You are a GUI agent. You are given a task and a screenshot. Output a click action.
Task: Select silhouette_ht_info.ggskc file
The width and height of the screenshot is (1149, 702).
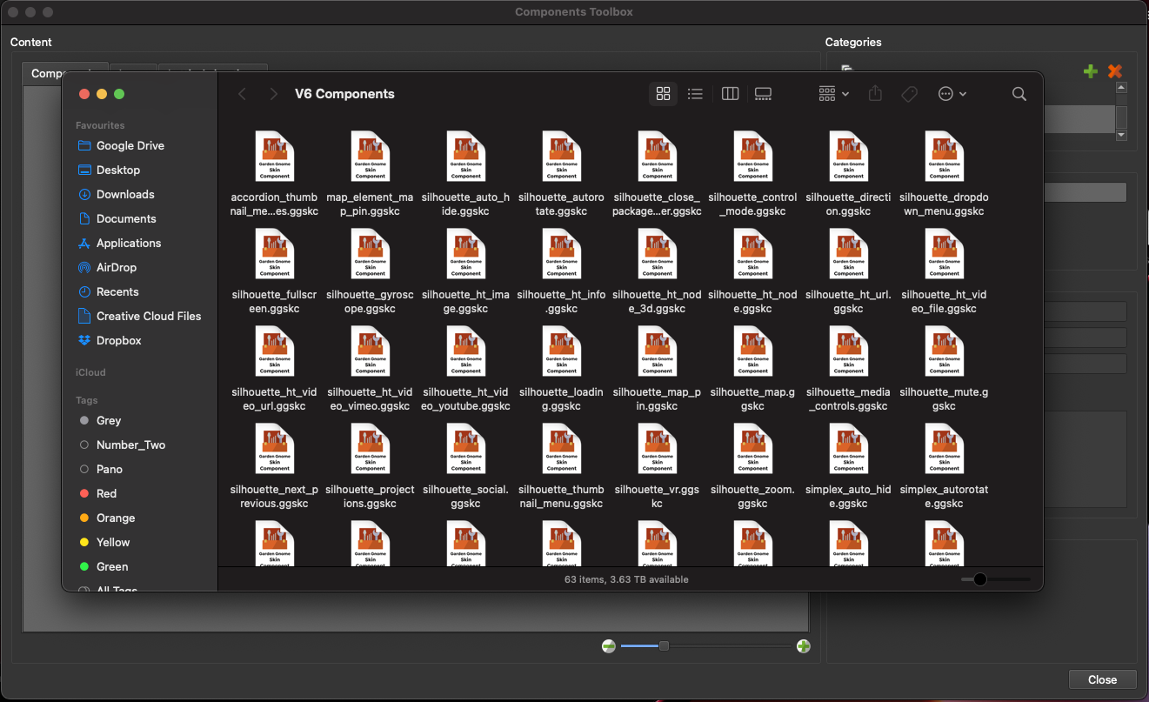coord(561,271)
